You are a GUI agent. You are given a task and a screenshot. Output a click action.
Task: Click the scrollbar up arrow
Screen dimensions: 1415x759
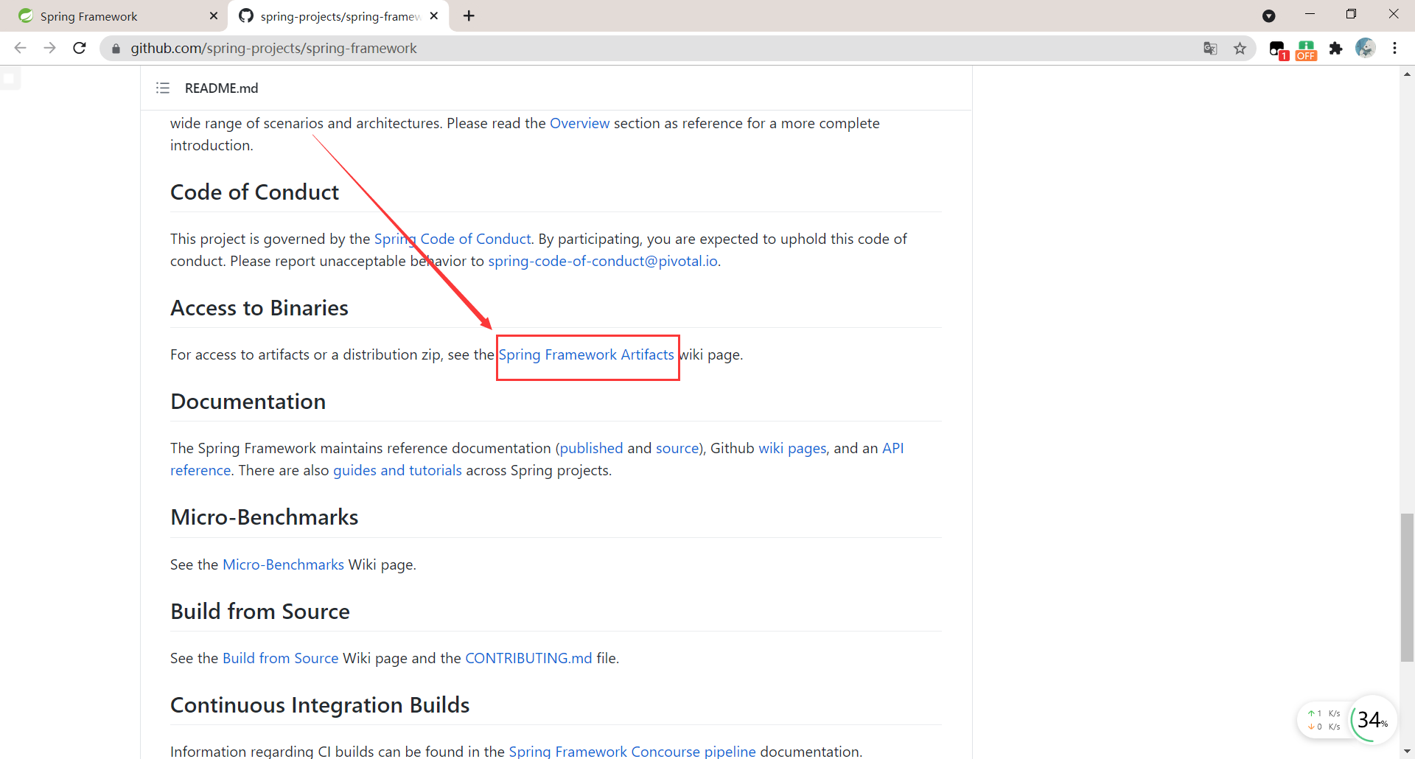[1407, 73]
